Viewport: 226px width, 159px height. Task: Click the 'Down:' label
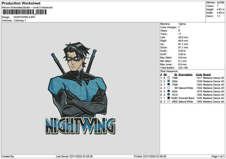pos(164,48)
